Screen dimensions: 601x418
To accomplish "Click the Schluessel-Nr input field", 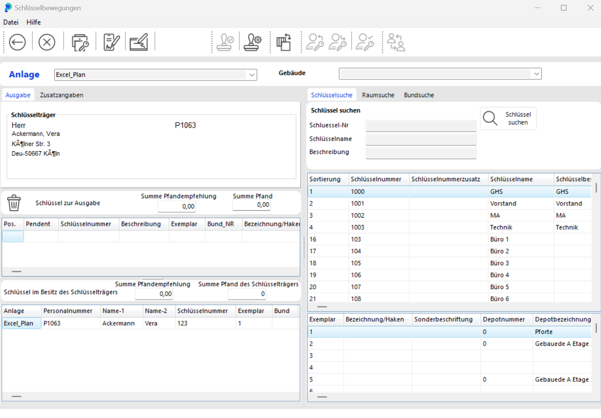I will click(421, 126).
